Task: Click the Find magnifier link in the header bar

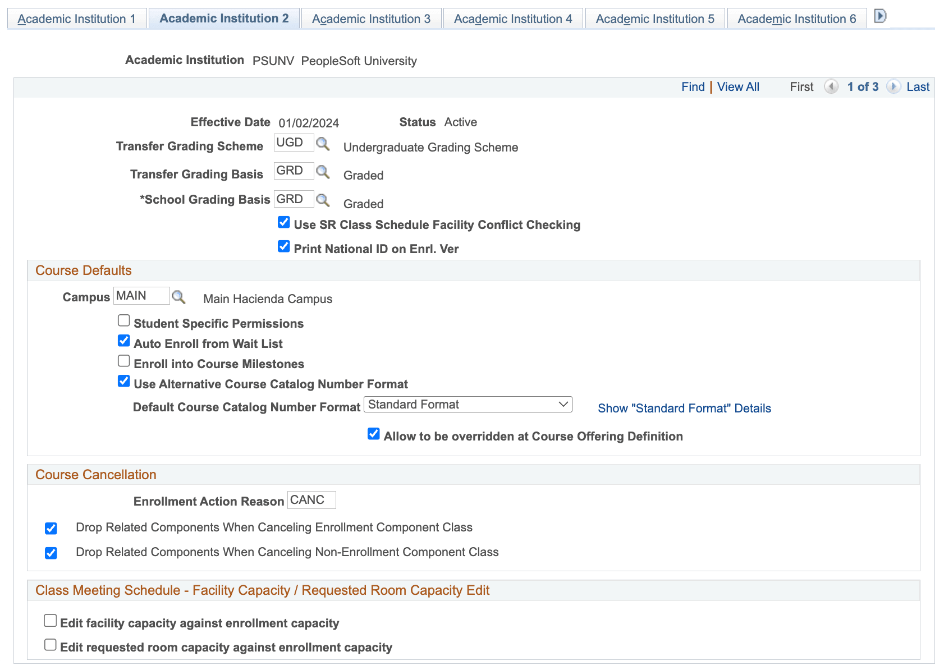Action: tap(693, 86)
